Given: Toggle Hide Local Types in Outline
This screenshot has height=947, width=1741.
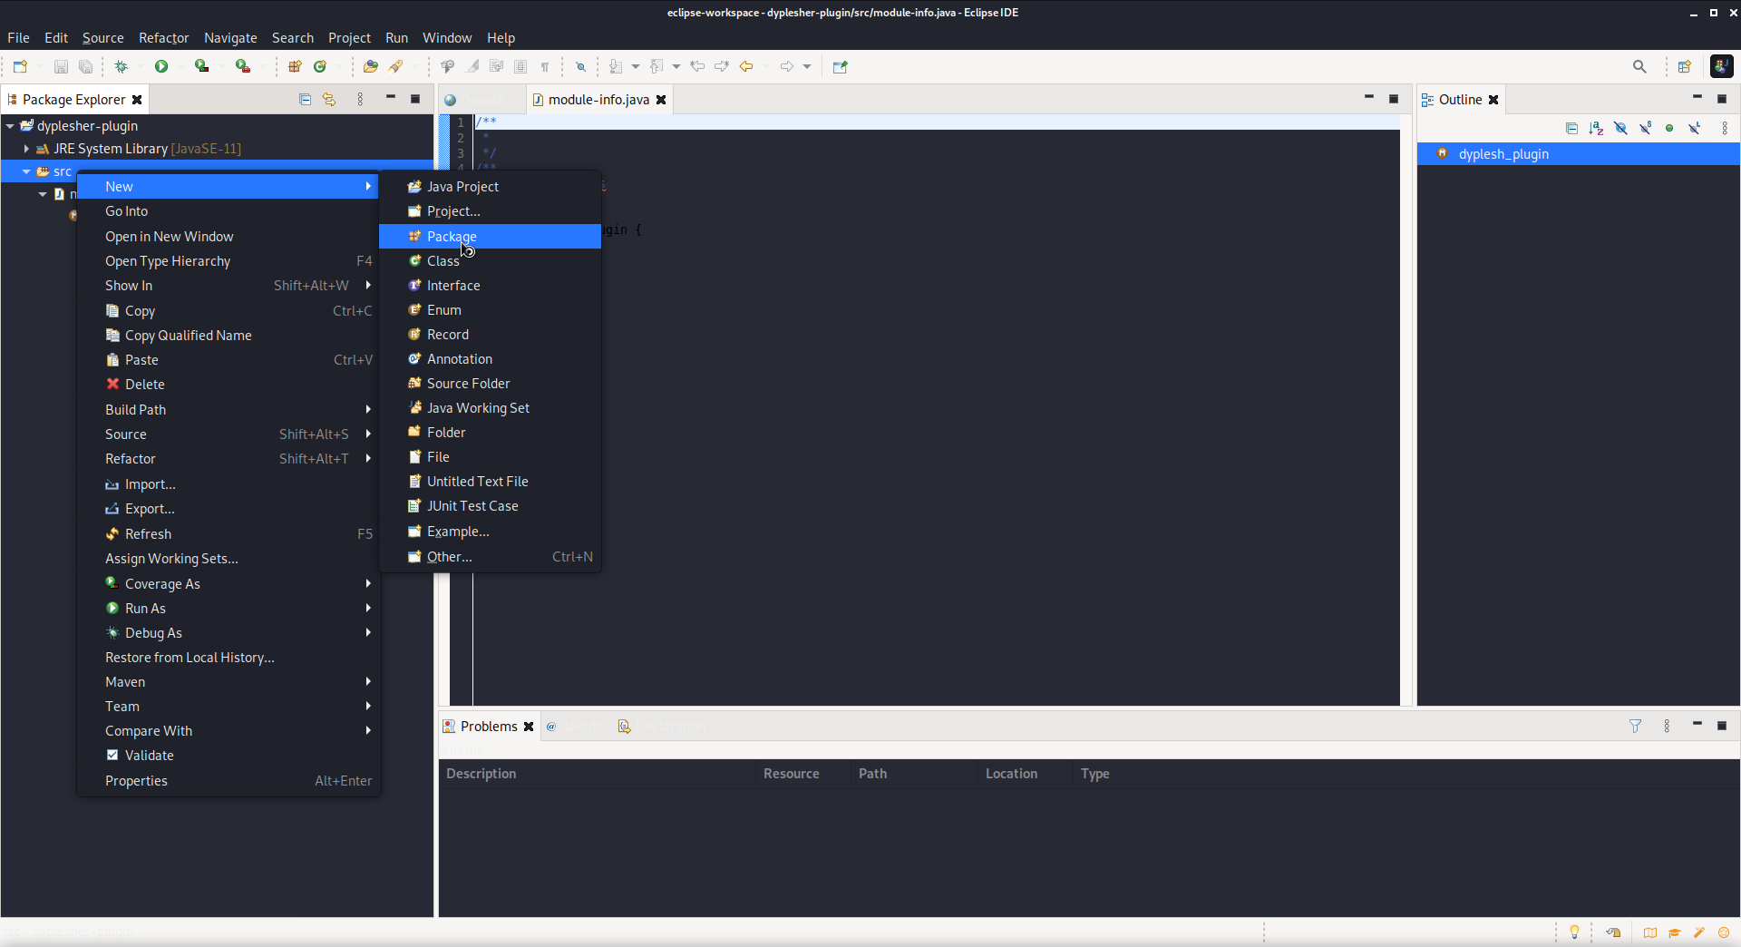Looking at the screenshot, I should (x=1694, y=128).
